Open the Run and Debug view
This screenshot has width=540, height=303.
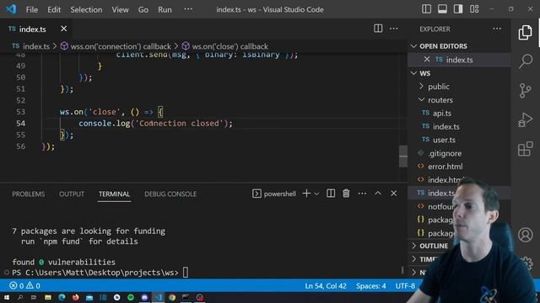(x=525, y=120)
